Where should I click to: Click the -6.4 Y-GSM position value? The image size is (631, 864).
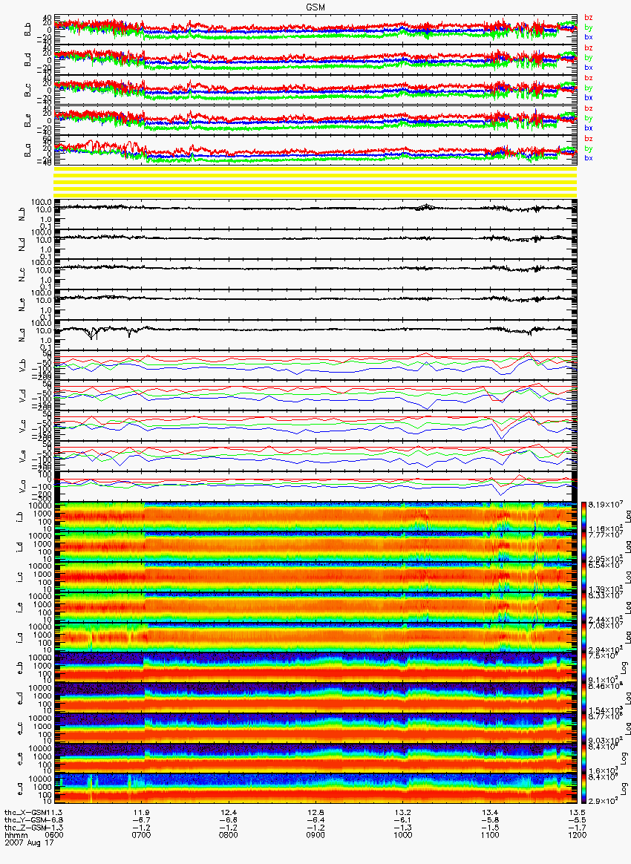[x=315, y=820]
